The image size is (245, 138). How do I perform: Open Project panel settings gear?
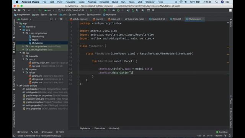click(61, 19)
